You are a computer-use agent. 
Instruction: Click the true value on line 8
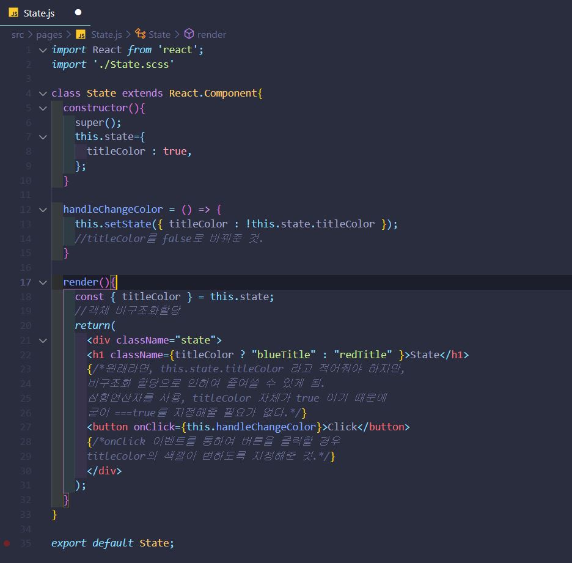click(x=175, y=151)
